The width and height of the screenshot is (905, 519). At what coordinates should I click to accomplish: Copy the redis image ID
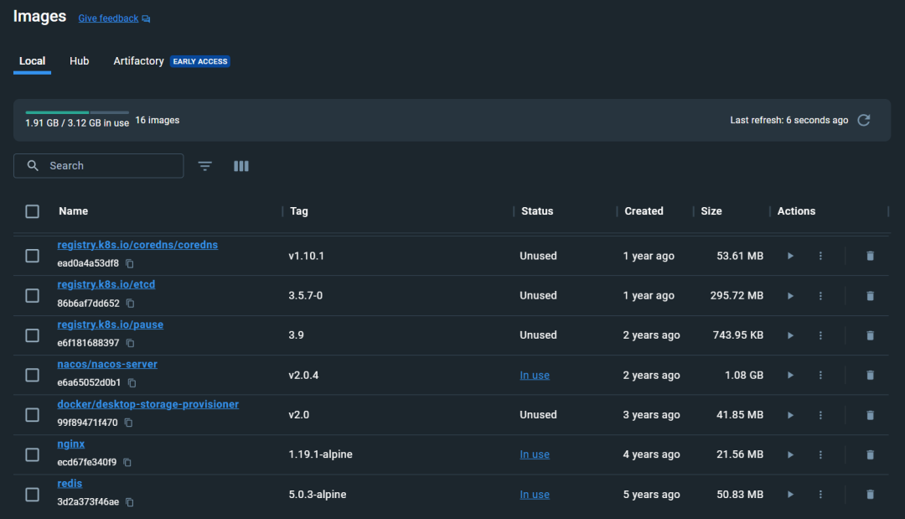click(130, 502)
